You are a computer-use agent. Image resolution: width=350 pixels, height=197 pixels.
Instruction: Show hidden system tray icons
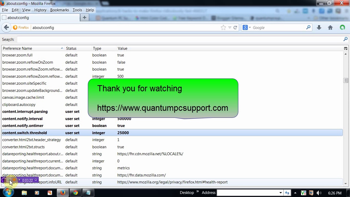click(295, 193)
